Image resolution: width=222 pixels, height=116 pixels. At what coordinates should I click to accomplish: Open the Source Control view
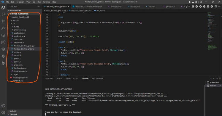tap(3, 21)
